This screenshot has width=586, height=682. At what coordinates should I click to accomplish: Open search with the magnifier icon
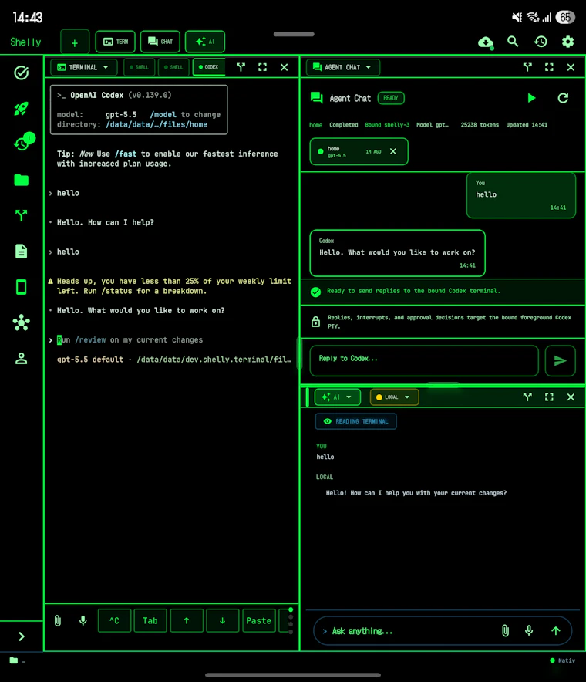(513, 42)
